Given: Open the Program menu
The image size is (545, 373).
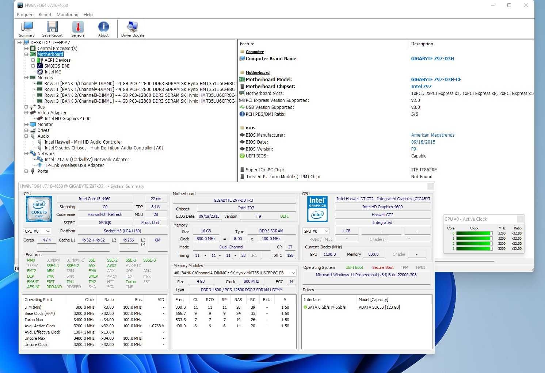Looking at the screenshot, I should [25, 15].
